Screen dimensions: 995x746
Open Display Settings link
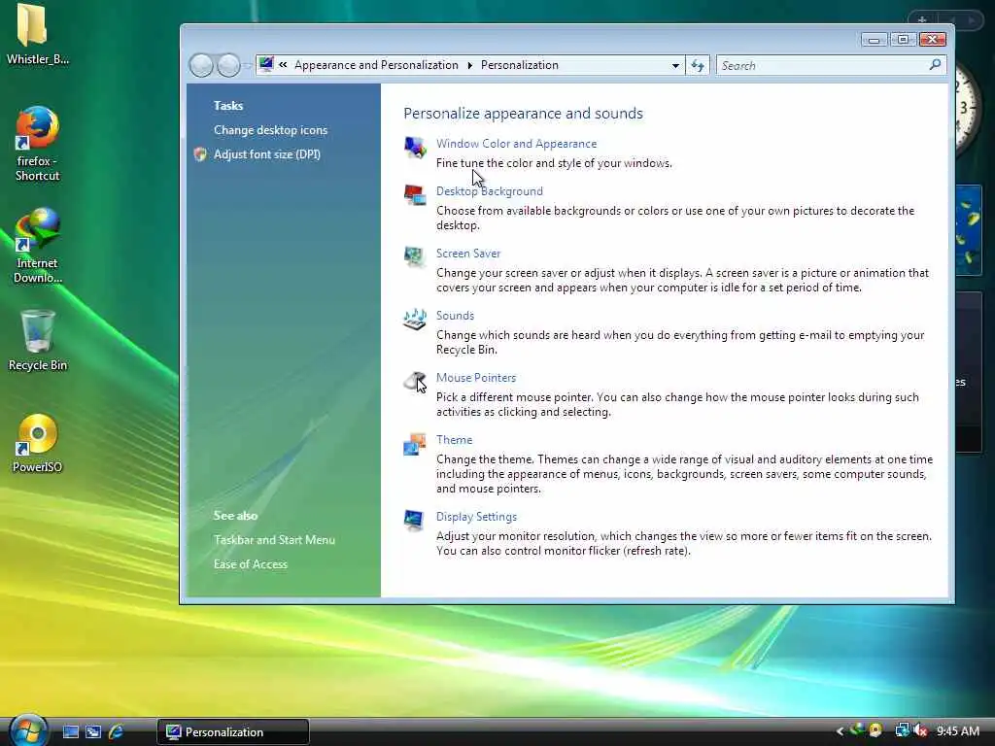click(476, 517)
